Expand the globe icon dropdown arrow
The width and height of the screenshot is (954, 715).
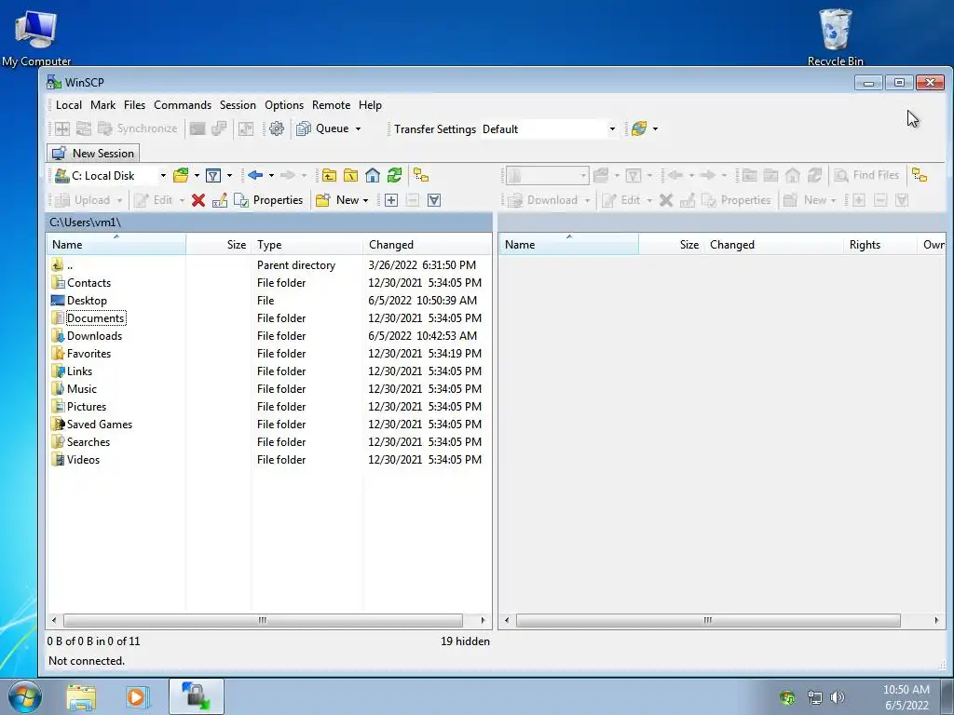pyautogui.click(x=655, y=128)
